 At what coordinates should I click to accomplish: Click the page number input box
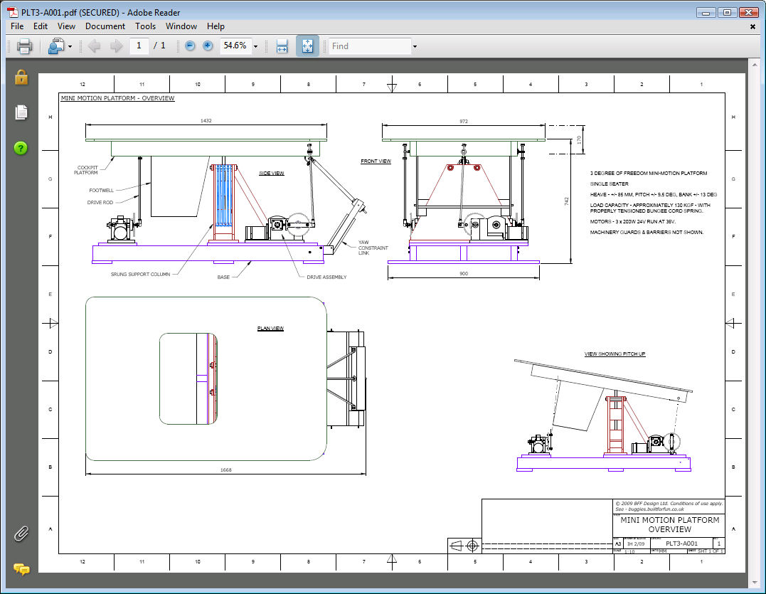139,46
